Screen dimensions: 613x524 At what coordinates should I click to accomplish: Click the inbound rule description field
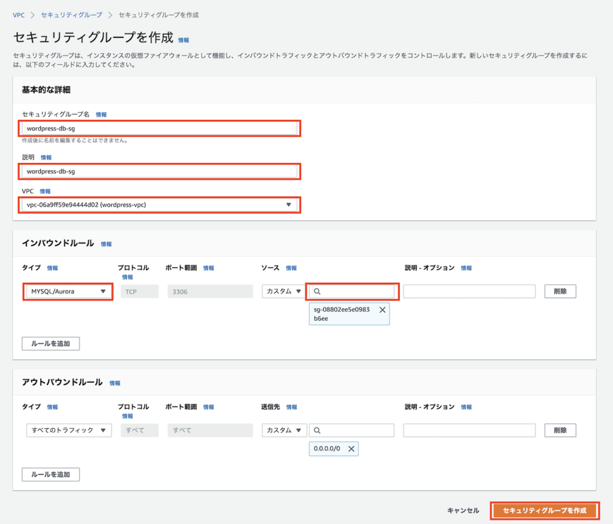point(469,291)
